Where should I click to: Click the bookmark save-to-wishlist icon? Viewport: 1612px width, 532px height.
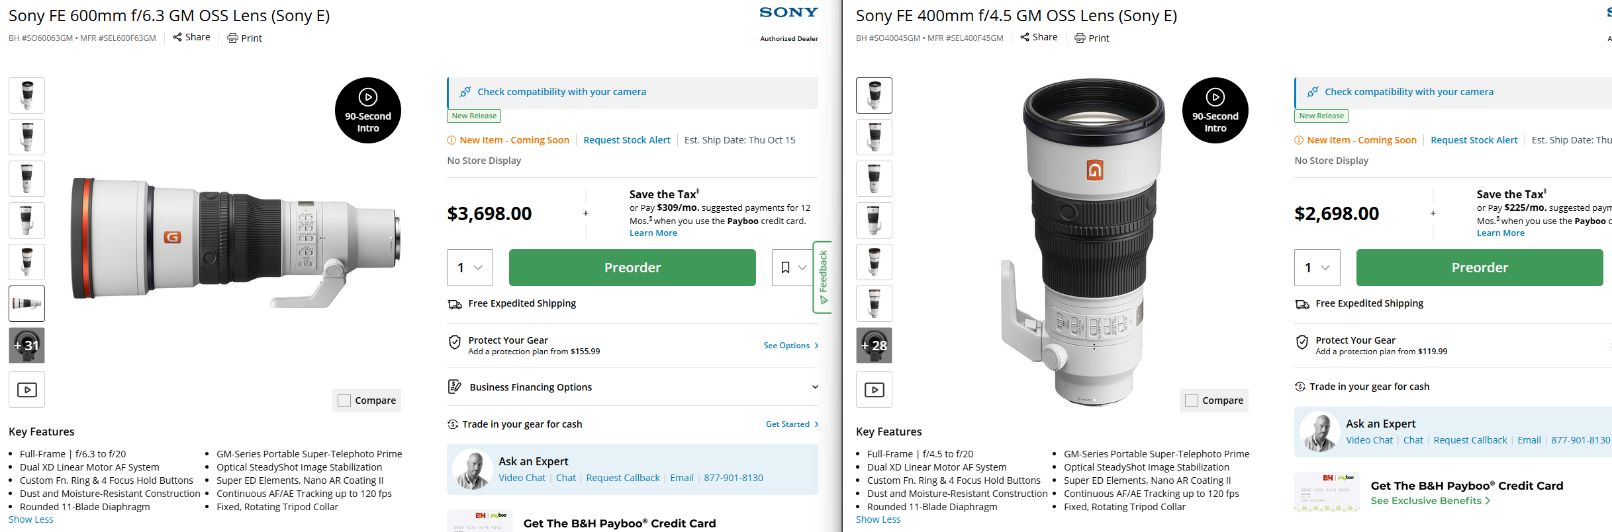tap(785, 268)
